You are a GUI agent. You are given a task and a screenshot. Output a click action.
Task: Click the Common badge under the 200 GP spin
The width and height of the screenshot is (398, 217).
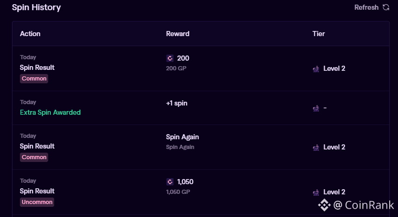point(34,79)
